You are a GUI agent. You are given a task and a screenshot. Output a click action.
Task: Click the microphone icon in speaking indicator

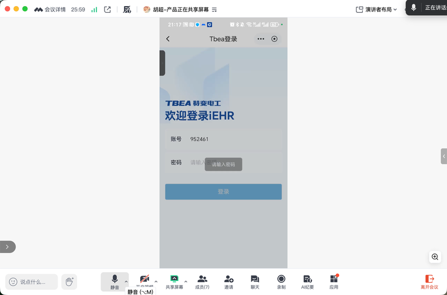pyautogui.click(x=413, y=7)
